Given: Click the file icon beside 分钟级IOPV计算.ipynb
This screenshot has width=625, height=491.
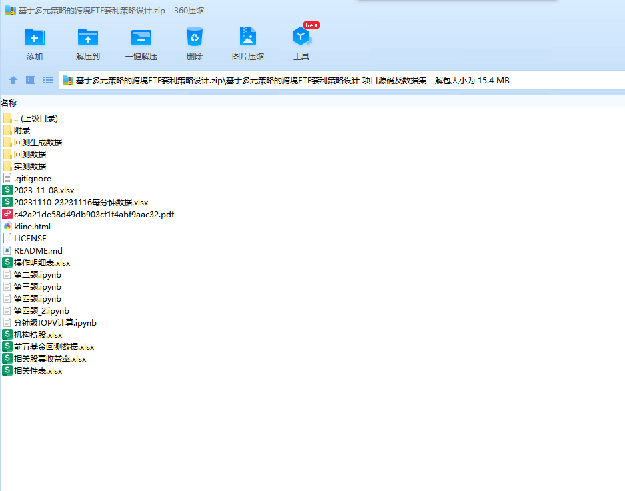Looking at the screenshot, I should coord(7,322).
